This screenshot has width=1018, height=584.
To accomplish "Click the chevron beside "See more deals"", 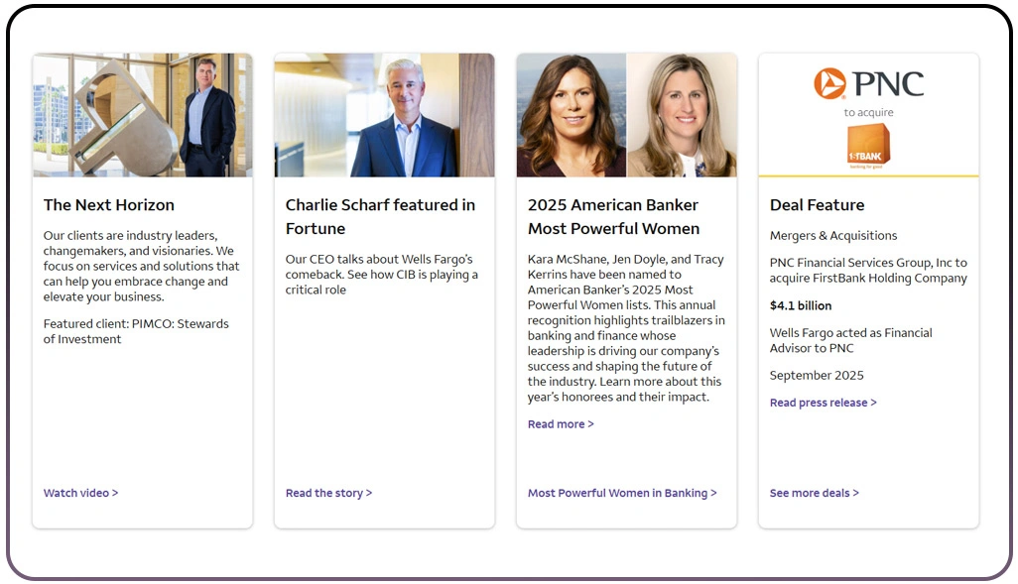I will pyautogui.click(x=856, y=493).
